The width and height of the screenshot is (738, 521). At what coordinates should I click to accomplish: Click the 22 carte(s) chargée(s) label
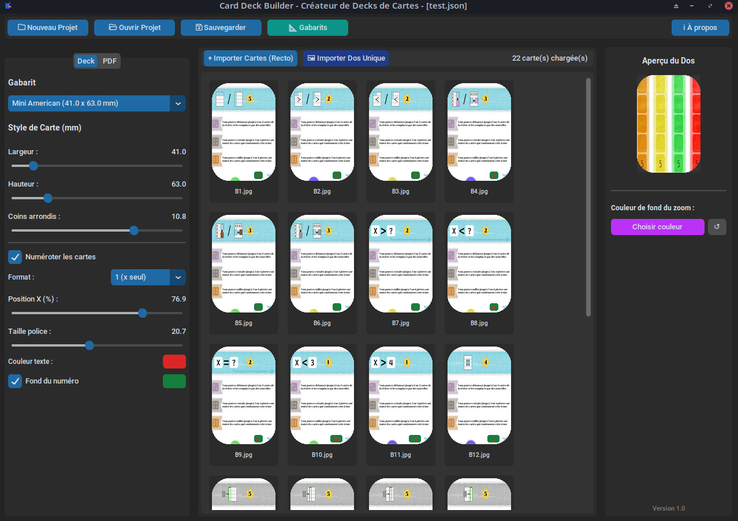point(550,58)
